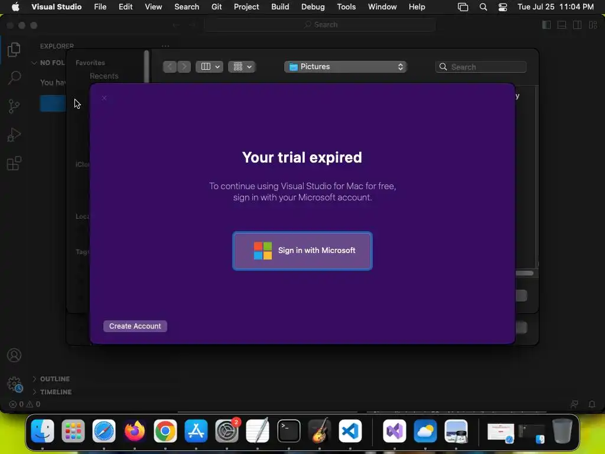This screenshot has height=454, width=605.
Task: Open the Search view in activity bar
Action: click(14, 77)
